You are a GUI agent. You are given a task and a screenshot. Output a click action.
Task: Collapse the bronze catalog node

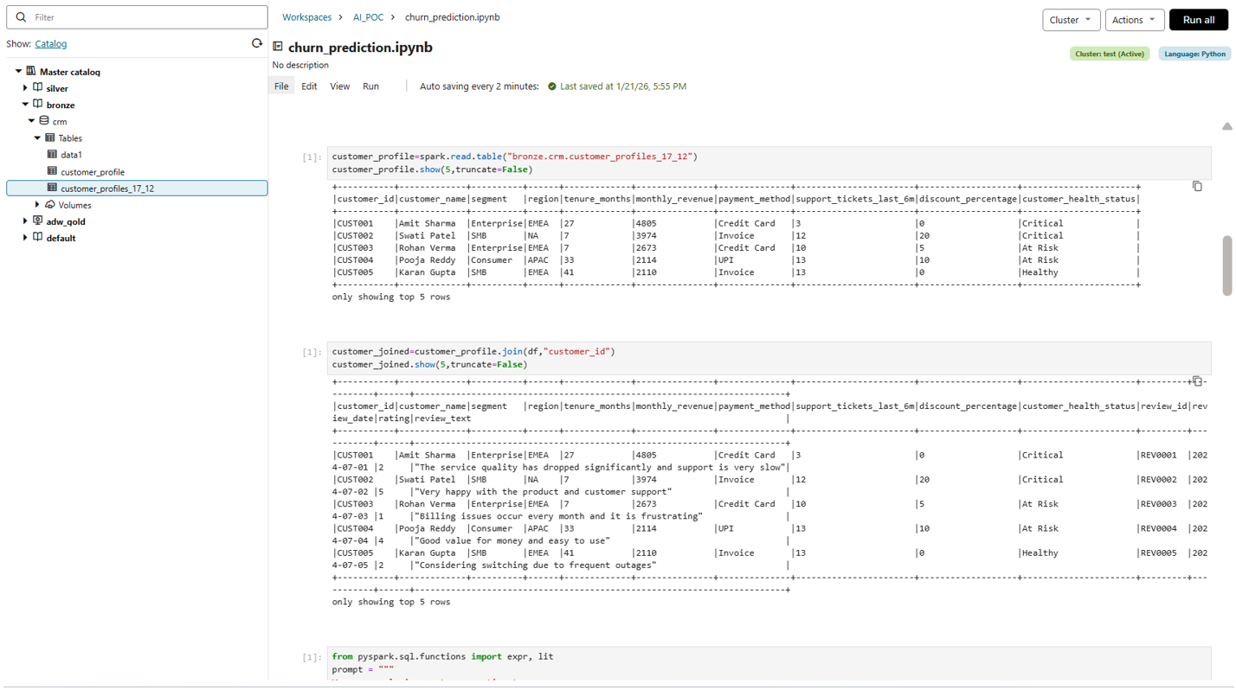coord(25,105)
